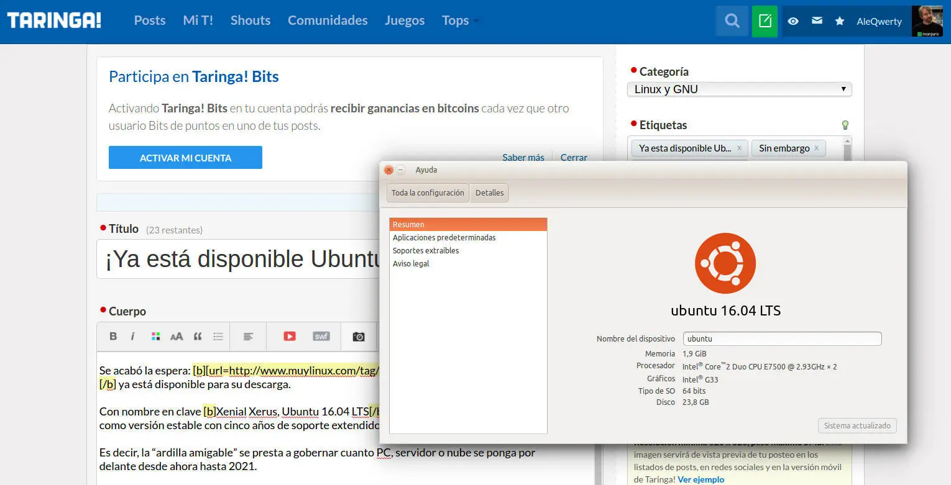Insert a YouTube video
This screenshot has height=485, width=951.
pos(290,336)
